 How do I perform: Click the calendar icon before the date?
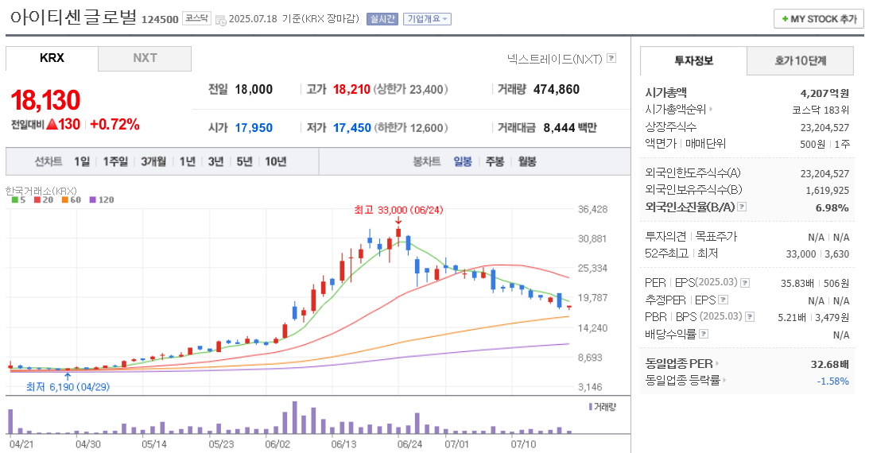220,20
